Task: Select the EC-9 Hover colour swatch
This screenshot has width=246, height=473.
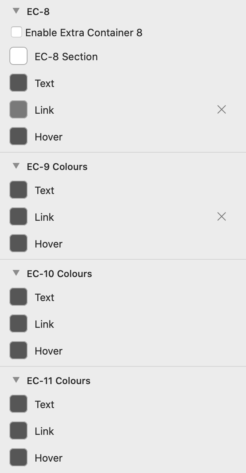Action: pos(18,244)
